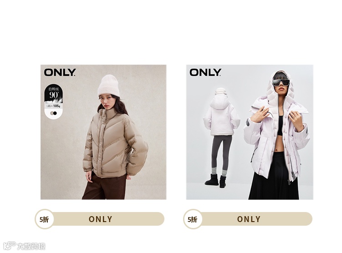The image size is (342, 253).
Task: Click the feather graphic in the down badge
Action: point(54,101)
